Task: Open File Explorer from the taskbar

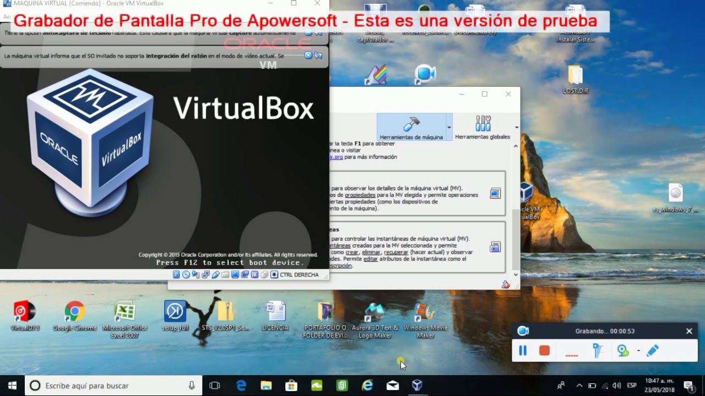Action: (x=266, y=386)
